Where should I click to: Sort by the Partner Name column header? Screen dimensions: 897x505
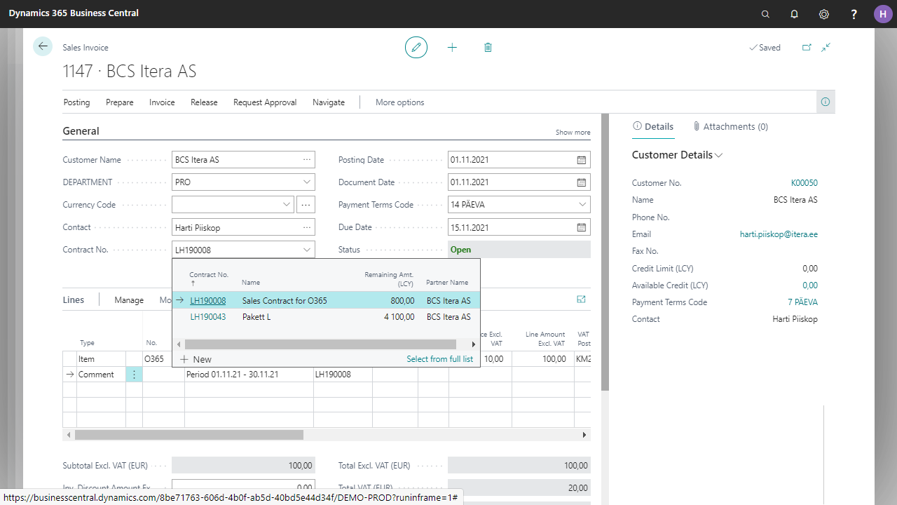(447, 283)
